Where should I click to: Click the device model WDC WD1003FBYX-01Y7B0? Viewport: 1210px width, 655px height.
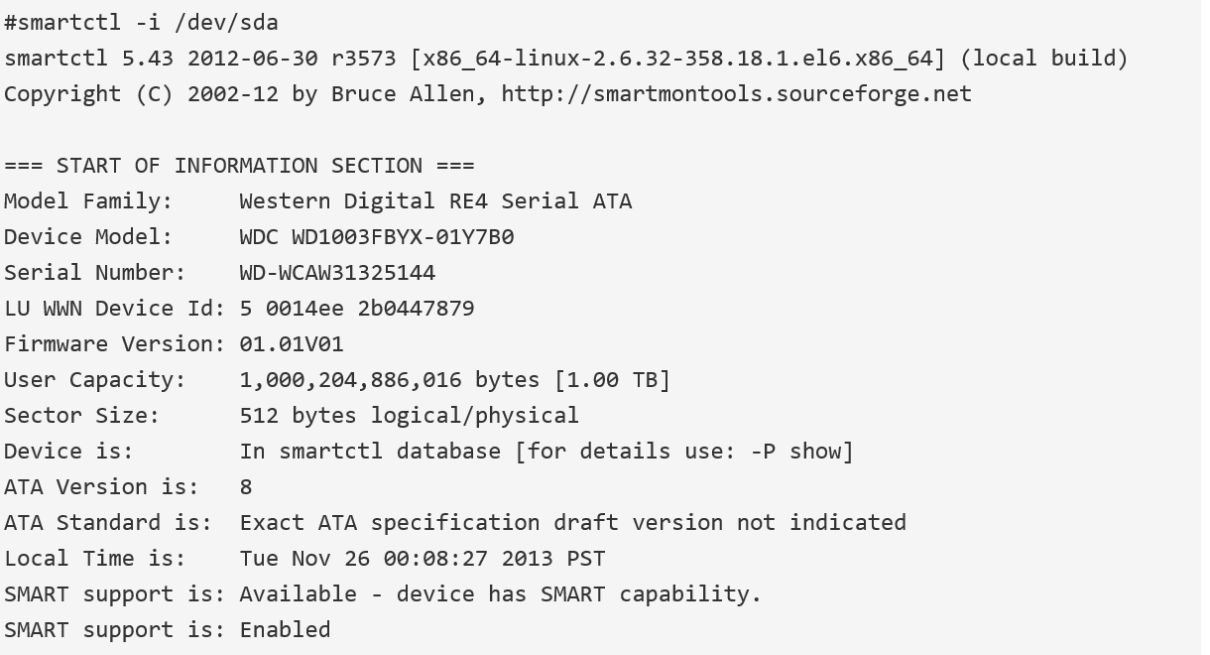point(377,237)
